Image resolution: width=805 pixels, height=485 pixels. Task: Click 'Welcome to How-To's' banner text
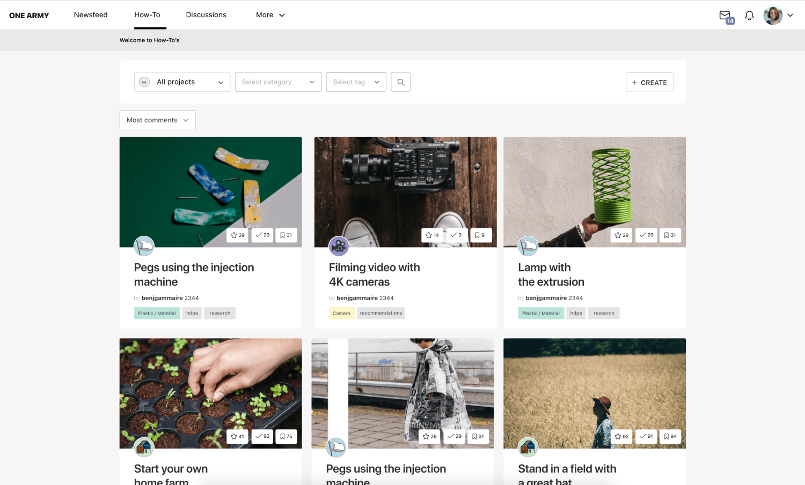coord(149,40)
